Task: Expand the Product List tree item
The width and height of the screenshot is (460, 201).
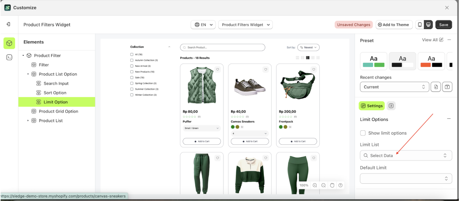Action: point(28,120)
